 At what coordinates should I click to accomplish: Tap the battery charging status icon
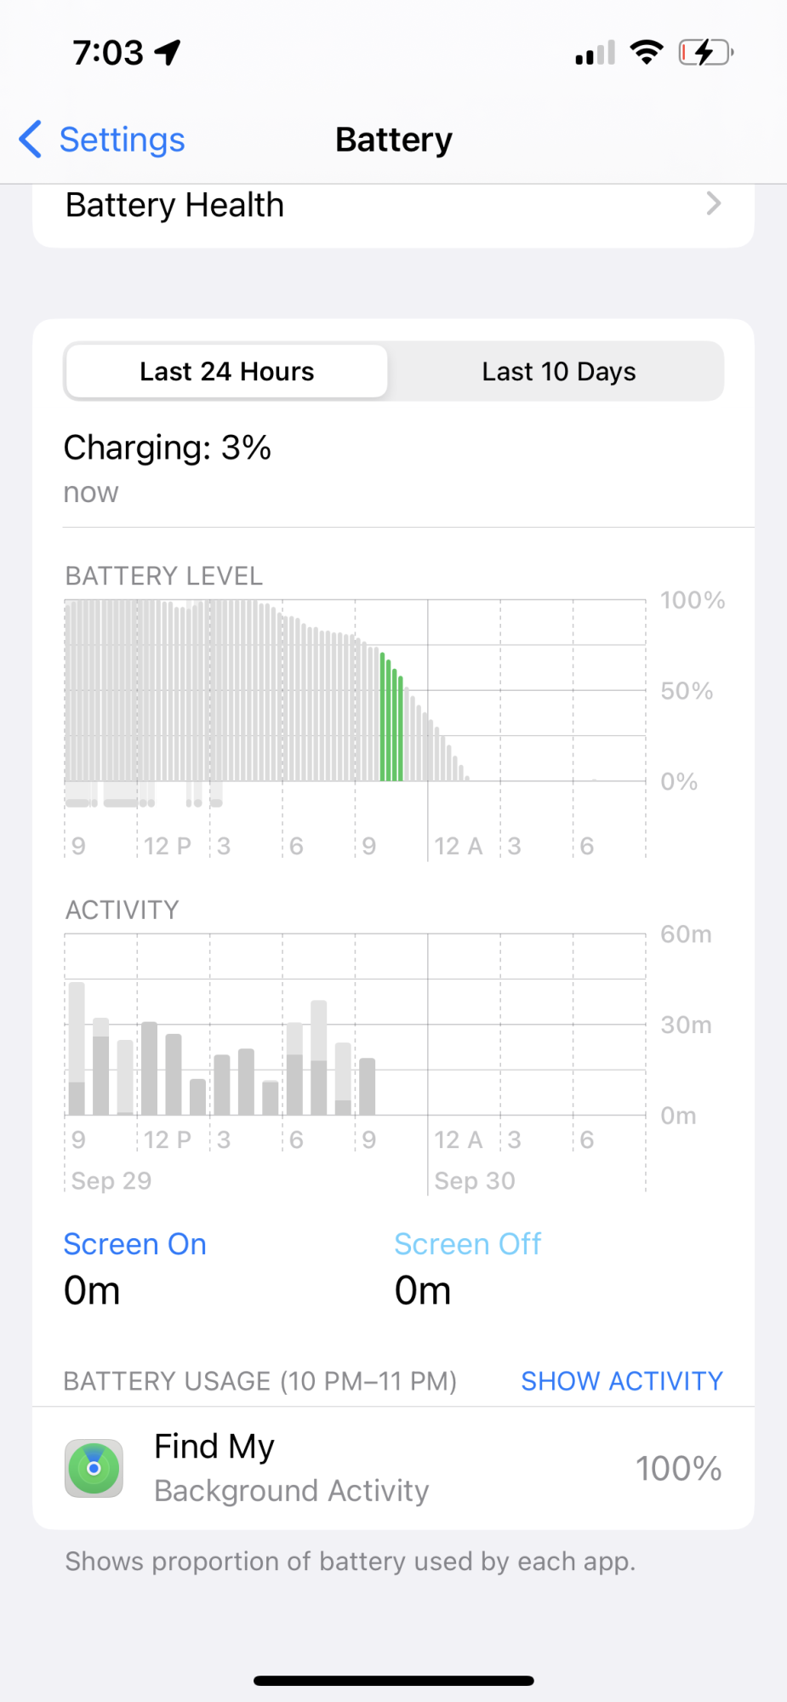(x=705, y=53)
